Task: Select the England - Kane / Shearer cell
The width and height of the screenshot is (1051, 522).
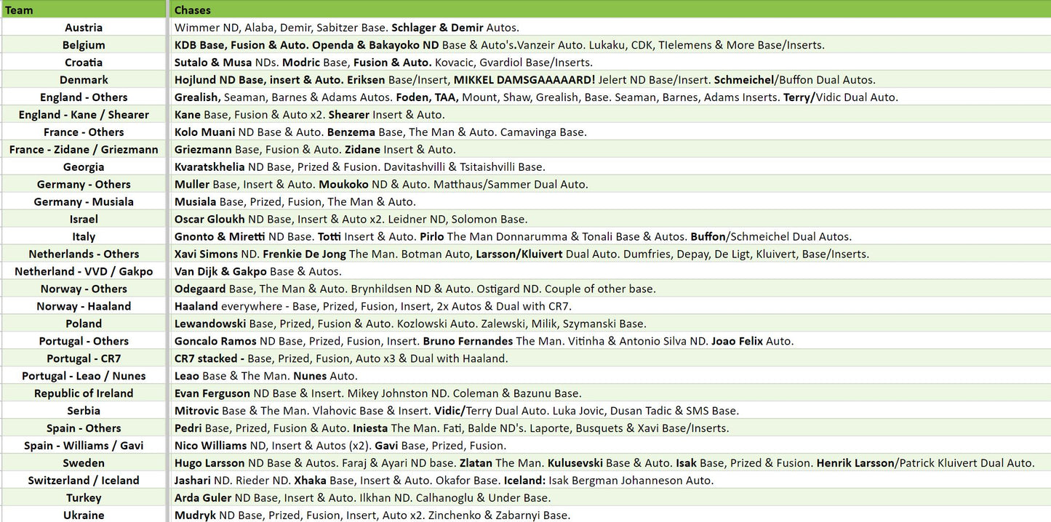Action: tap(84, 115)
